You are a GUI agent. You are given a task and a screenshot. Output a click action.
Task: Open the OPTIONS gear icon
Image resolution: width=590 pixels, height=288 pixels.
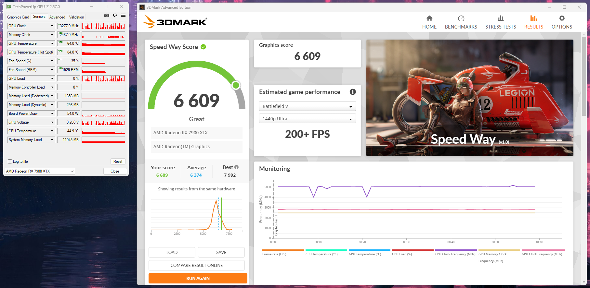(x=562, y=18)
